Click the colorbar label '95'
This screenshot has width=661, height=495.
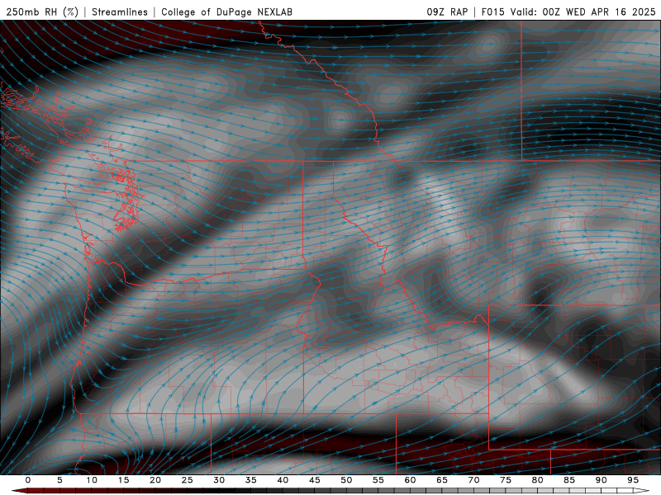pyautogui.click(x=633, y=480)
